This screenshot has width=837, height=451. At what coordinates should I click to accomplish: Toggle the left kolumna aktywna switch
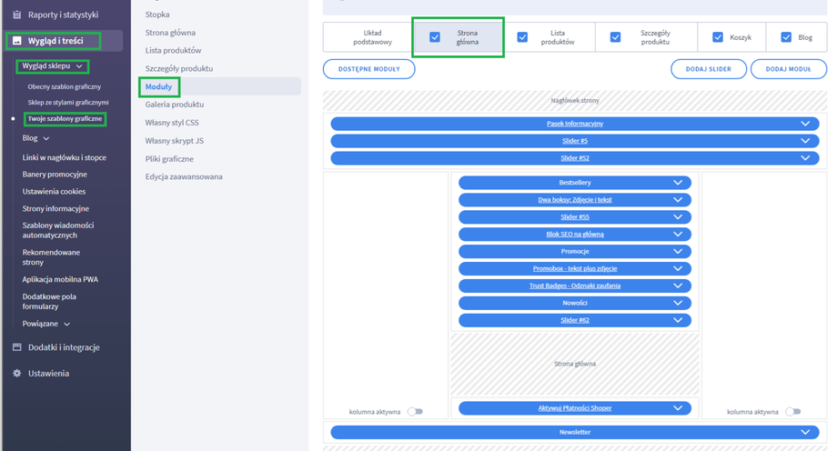coord(415,412)
